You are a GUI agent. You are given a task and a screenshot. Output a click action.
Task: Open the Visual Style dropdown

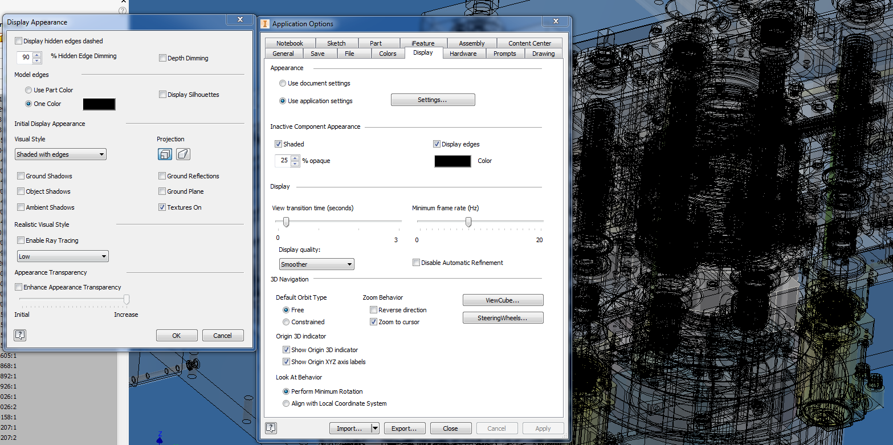click(101, 154)
